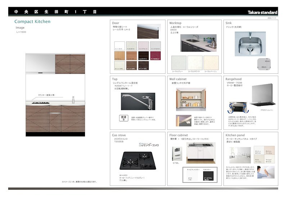The height and width of the screenshot is (203, 288).
Task: Select the dark brown plinth color swatch
Action: (208, 176)
